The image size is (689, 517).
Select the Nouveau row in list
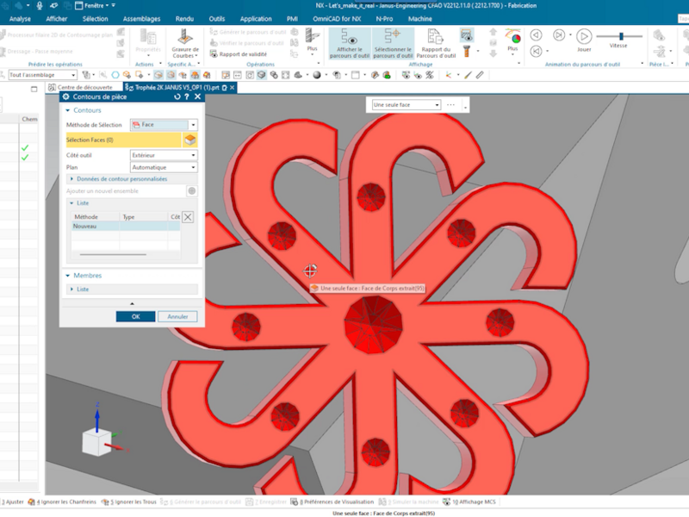click(126, 227)
